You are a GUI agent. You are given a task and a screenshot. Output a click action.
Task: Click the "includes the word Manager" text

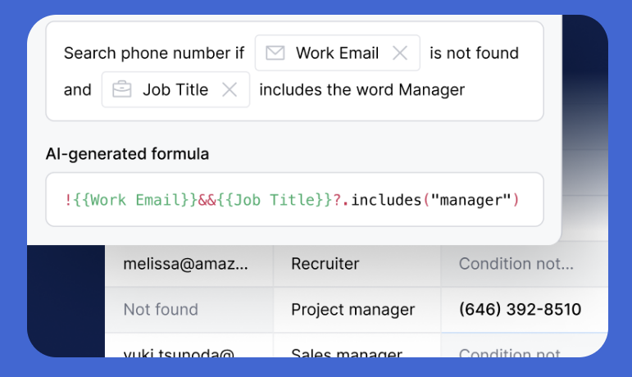click(x=361, y=90)
